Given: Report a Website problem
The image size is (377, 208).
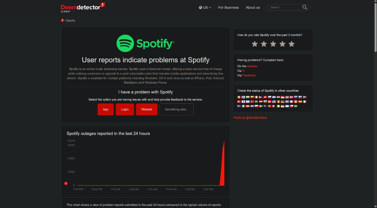Looking at the screenshot, I should tap(147, 109).
